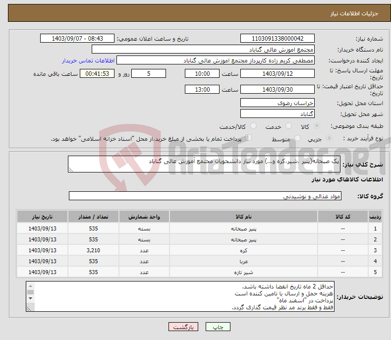Click the چاپ print button

point(218,327)
